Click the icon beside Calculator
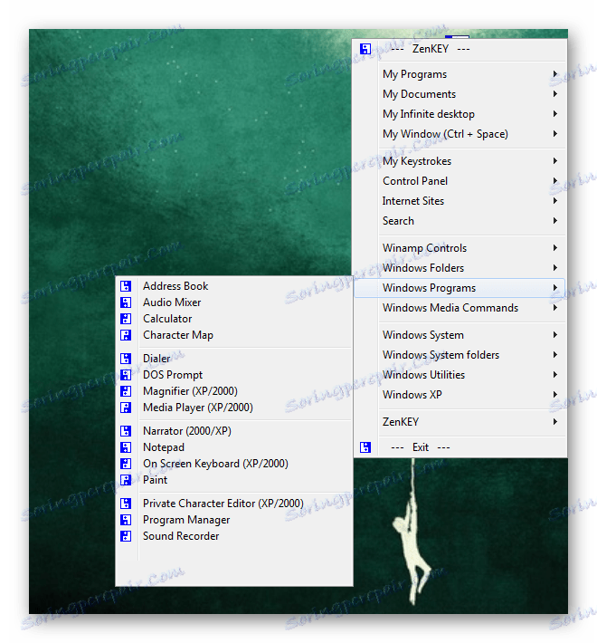Screen dimensions: 597x643 (x=126, y=319)
